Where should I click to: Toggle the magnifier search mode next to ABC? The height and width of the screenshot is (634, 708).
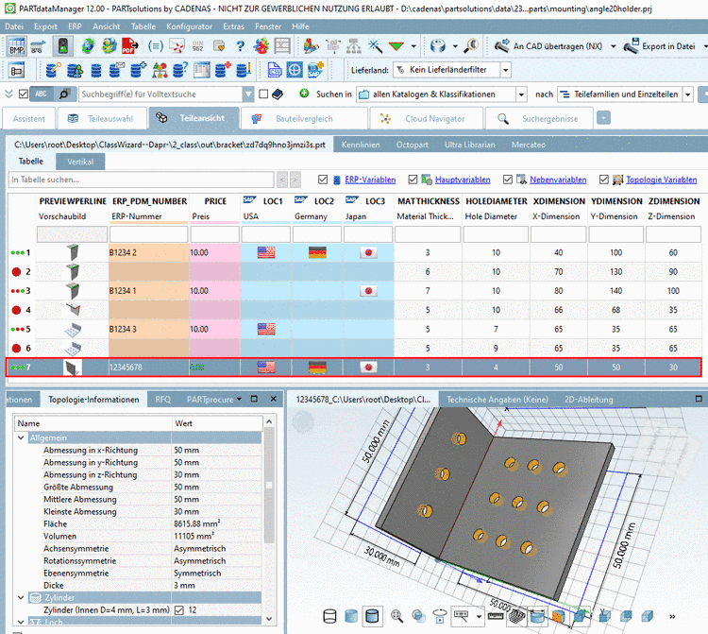click(64, 94)
